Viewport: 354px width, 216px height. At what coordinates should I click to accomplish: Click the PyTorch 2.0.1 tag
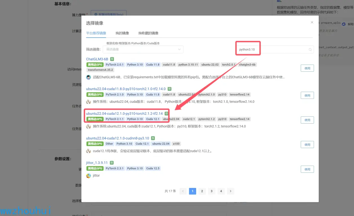point(115,65)
